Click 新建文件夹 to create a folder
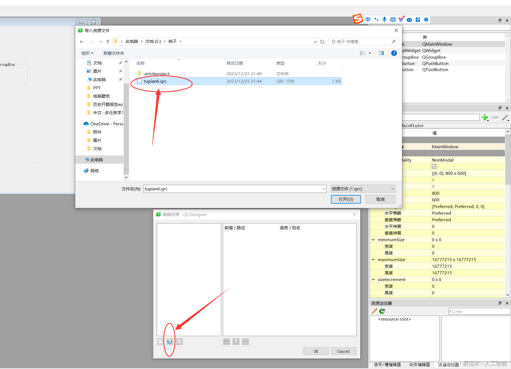 pyautogui.click(x=114, y=53)
